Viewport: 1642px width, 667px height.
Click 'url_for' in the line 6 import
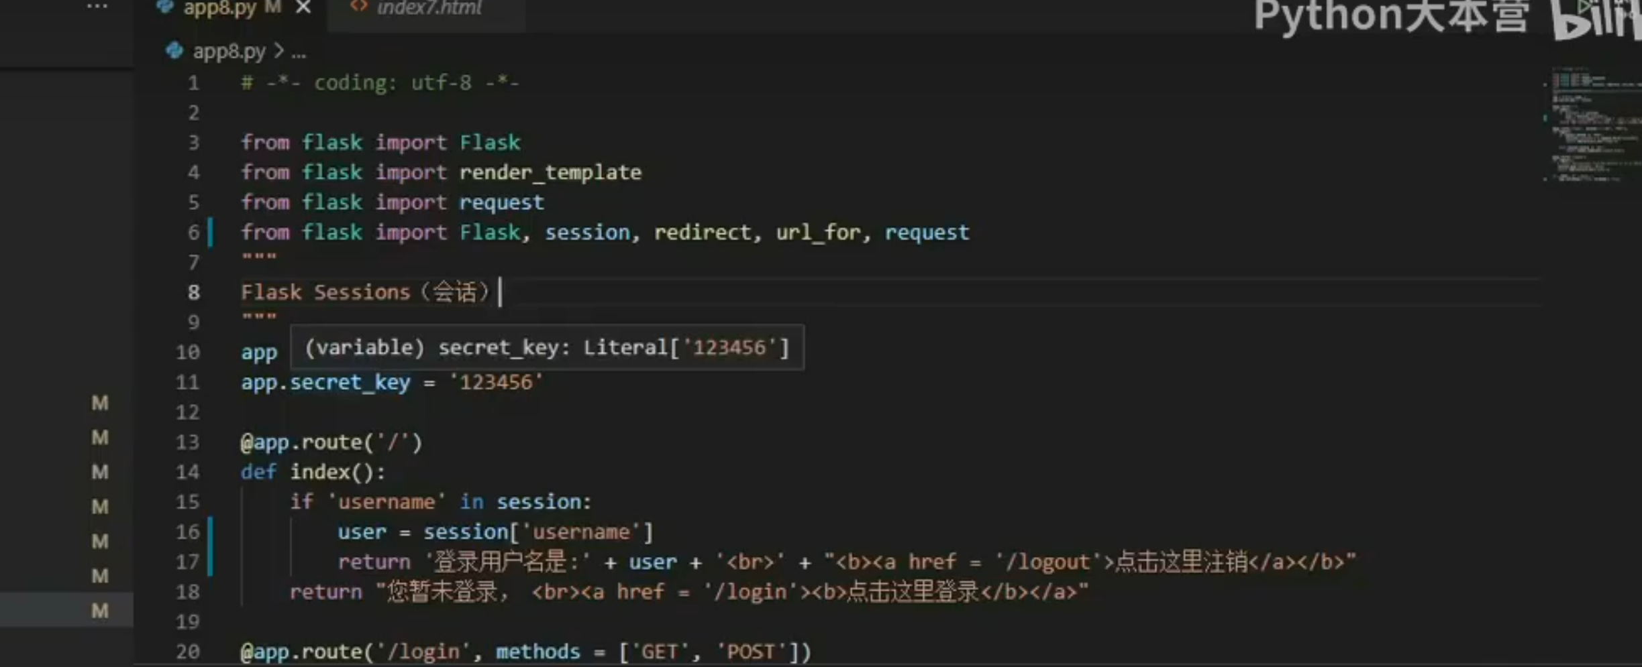(818, 233)
